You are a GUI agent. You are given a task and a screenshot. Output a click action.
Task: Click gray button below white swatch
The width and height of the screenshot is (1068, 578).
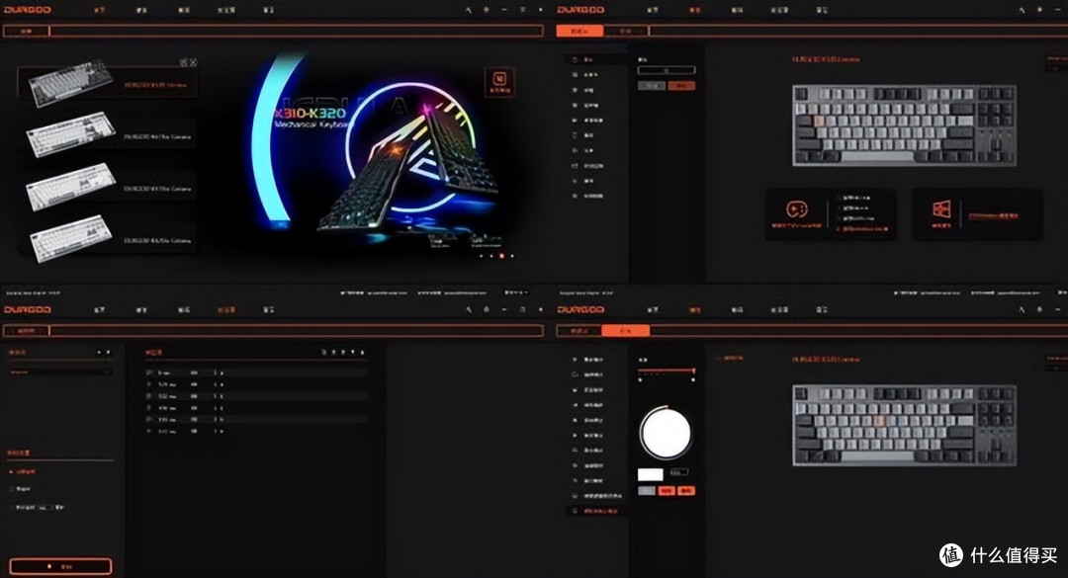click(x=647, y=490)
